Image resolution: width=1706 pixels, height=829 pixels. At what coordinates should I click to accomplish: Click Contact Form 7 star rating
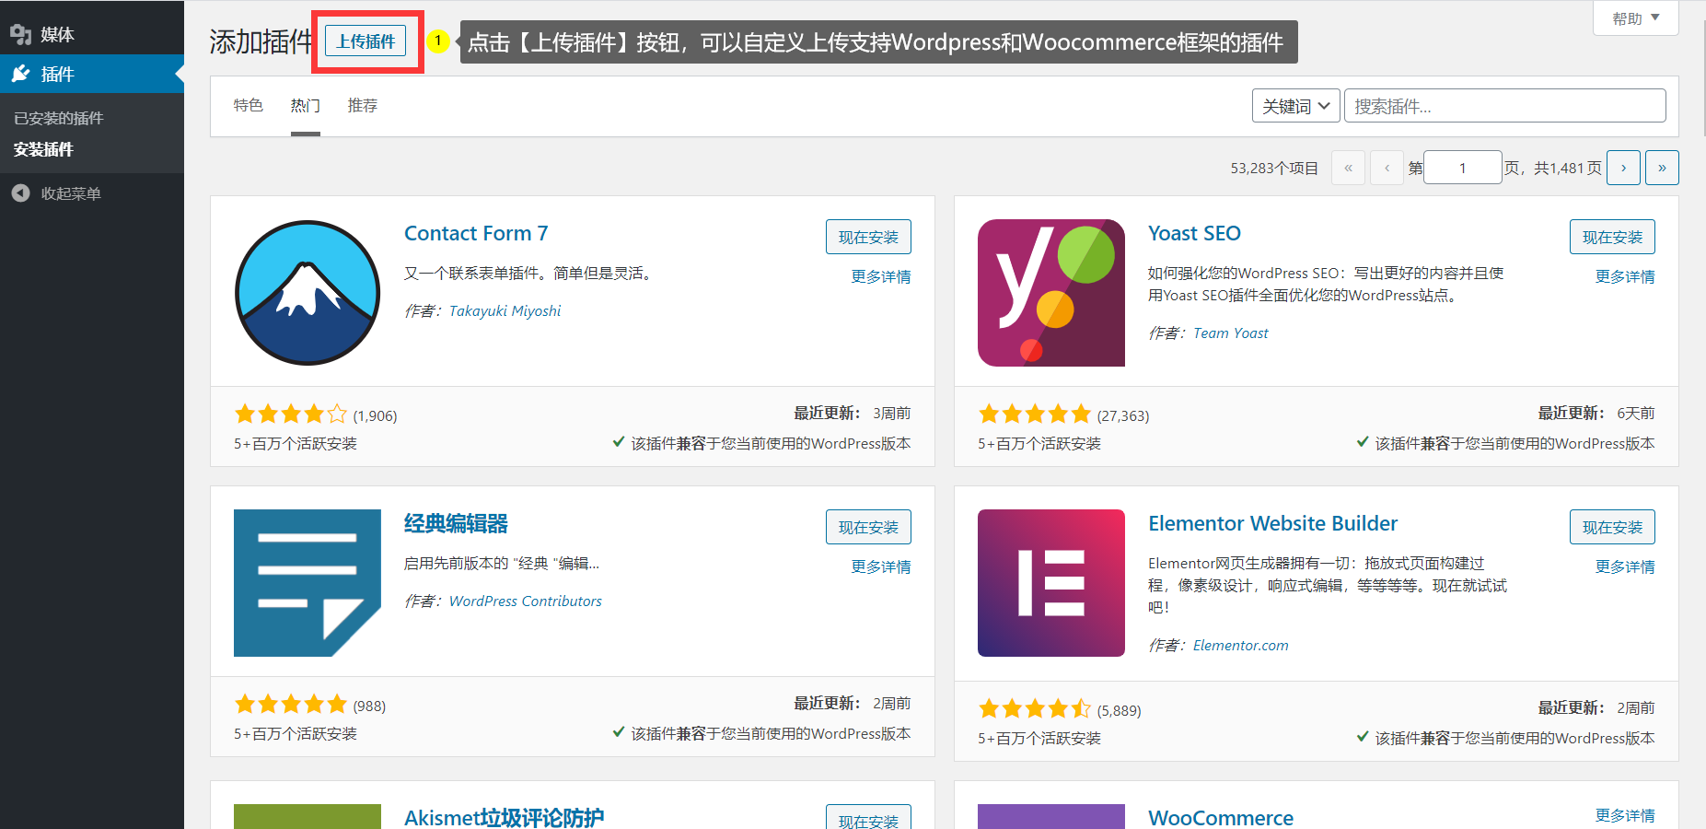[291, 414]
